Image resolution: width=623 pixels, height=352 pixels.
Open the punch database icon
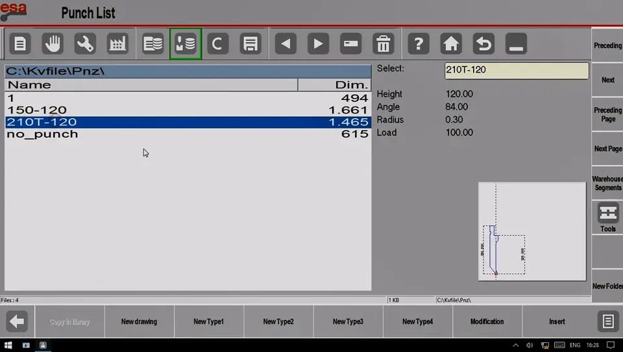186,44
